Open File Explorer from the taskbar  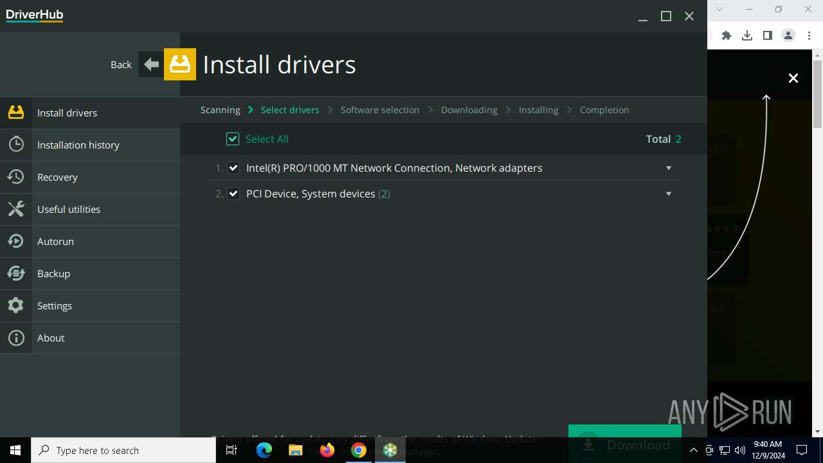(x=296, y=450)
